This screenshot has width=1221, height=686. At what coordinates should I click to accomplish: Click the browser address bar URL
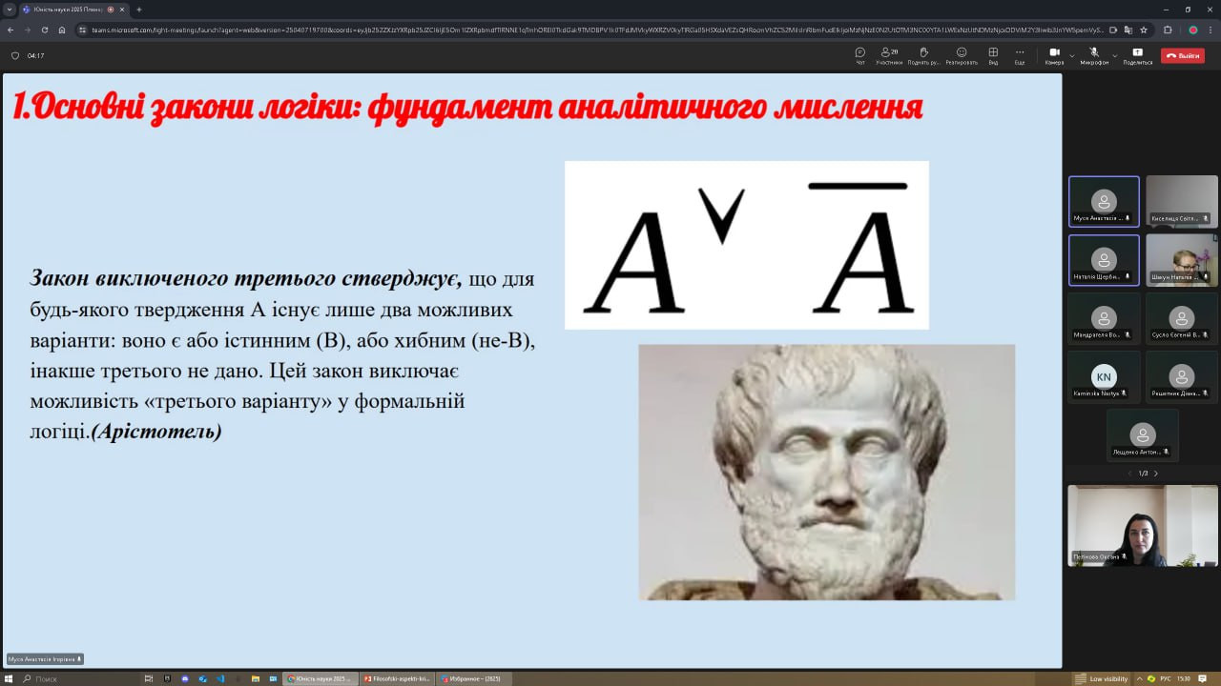point(596,30)
